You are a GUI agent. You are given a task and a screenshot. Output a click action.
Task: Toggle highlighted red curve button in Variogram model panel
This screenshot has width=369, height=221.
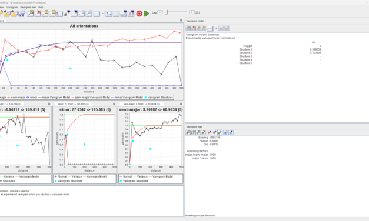coord(210,28)
